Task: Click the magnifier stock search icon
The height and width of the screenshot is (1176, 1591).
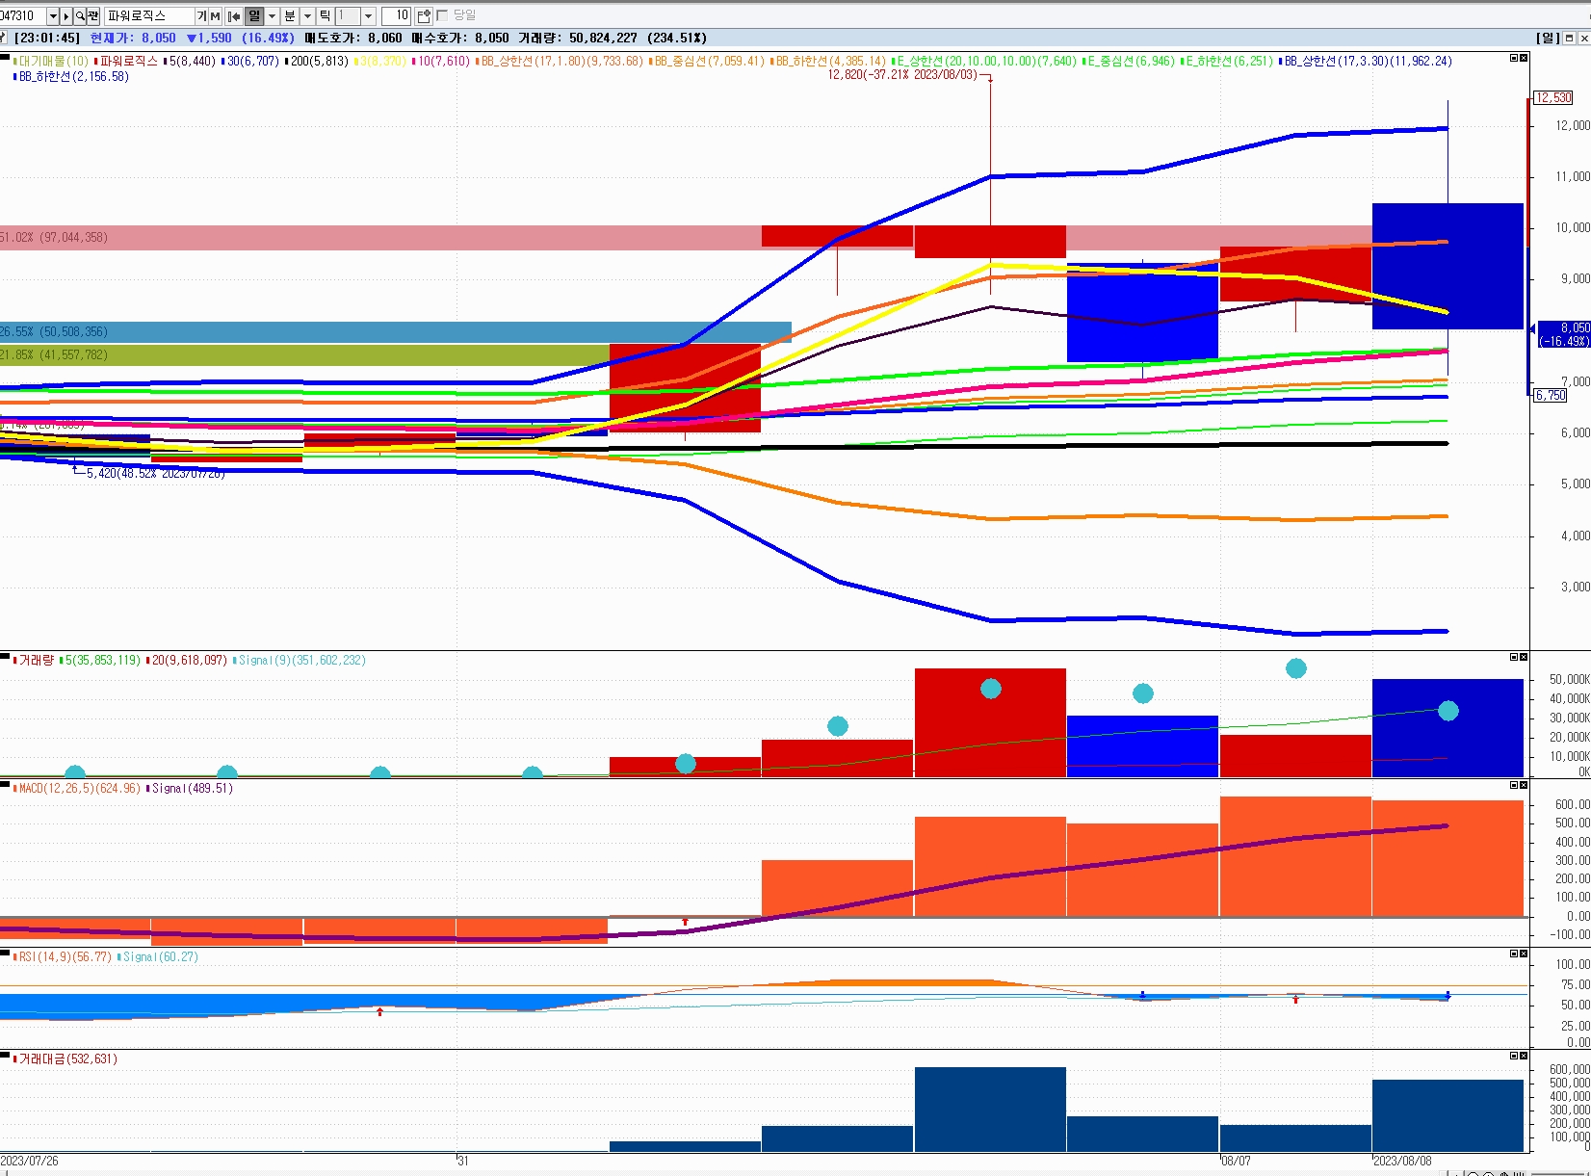Action: click(x=80, y=15)
